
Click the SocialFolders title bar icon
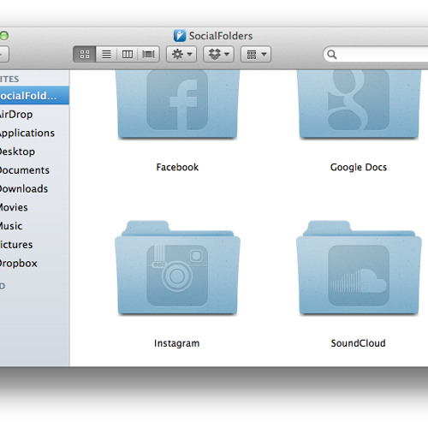(x=180, y=36)
